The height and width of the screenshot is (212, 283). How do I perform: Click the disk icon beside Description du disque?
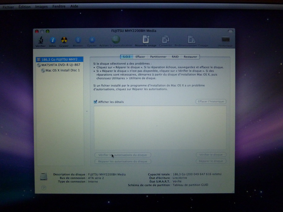44,177
